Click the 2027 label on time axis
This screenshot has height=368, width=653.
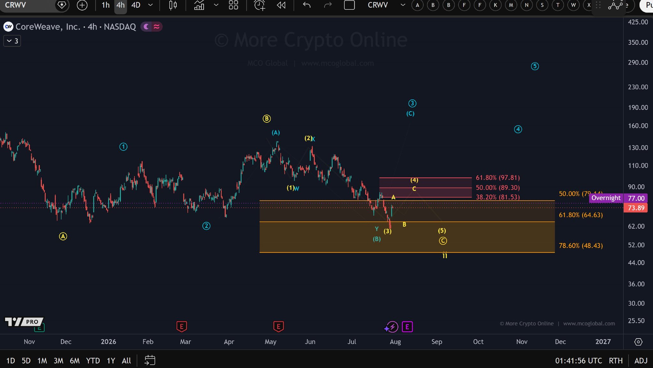pos(603,342)
